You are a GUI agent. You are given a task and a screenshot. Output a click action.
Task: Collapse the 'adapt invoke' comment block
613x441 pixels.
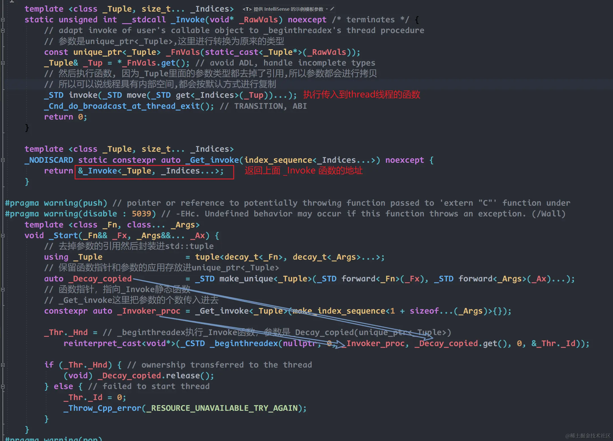tap(3, 31)
